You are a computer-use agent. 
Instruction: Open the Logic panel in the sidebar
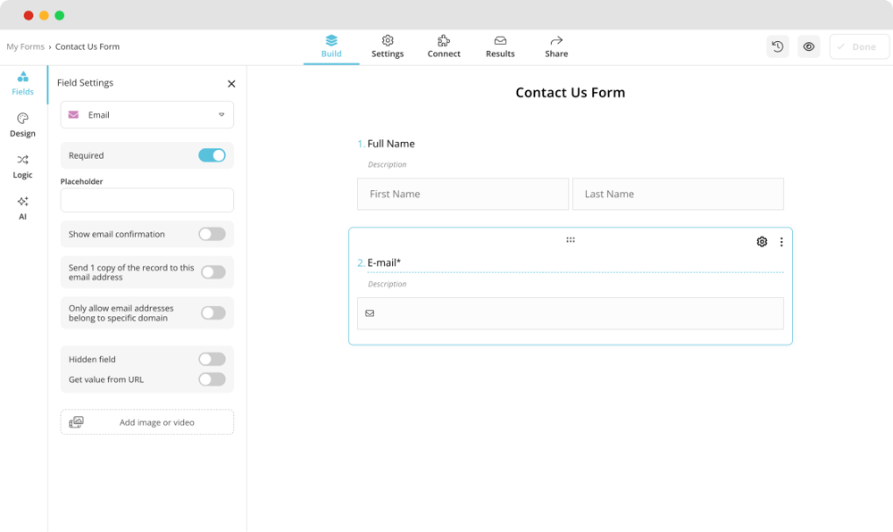pyautogui.click(x=22, y=166)
